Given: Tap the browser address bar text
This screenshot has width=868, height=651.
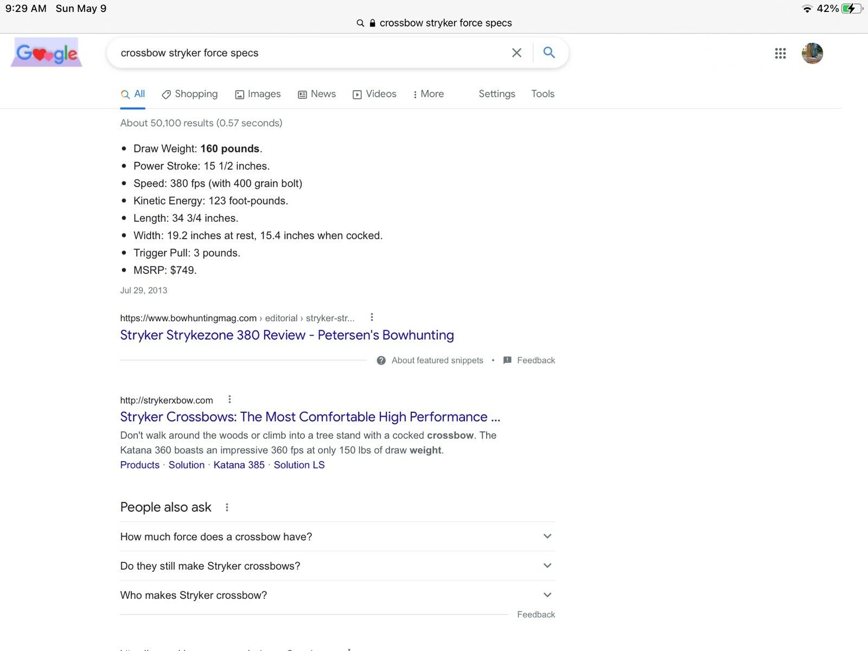Looking at the screenshot, I should (x=446, y=23).
